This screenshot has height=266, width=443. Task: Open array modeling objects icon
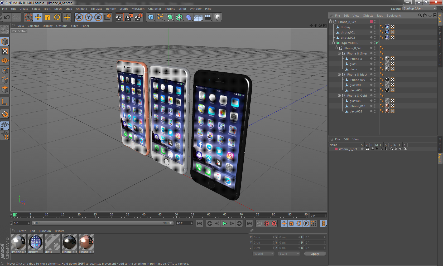tap(180, 17)
